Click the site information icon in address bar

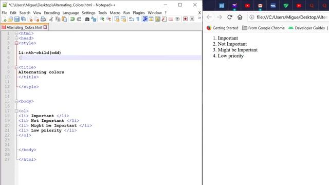pos(251,17)
